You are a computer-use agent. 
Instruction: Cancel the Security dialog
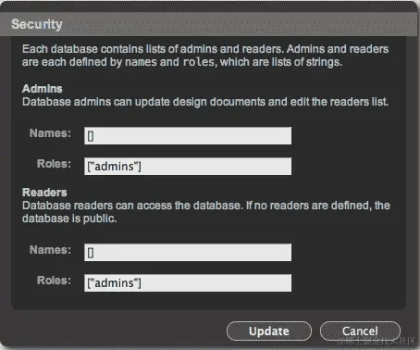[360, 331]
